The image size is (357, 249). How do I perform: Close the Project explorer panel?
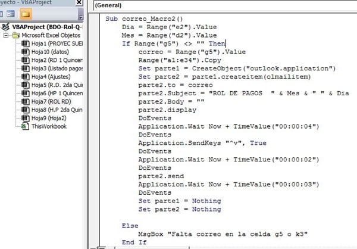coord(80,2)
